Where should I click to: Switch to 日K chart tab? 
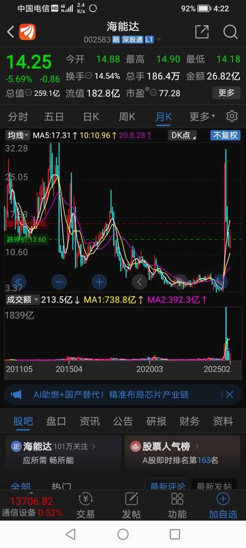coord(91,116)
